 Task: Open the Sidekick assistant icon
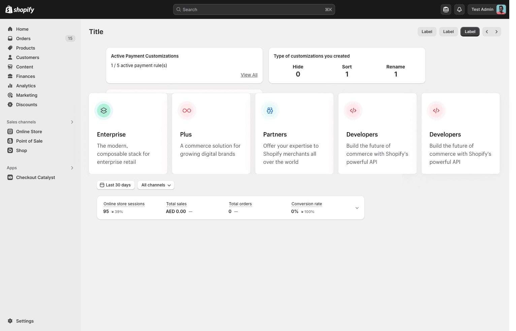point(446,9)
